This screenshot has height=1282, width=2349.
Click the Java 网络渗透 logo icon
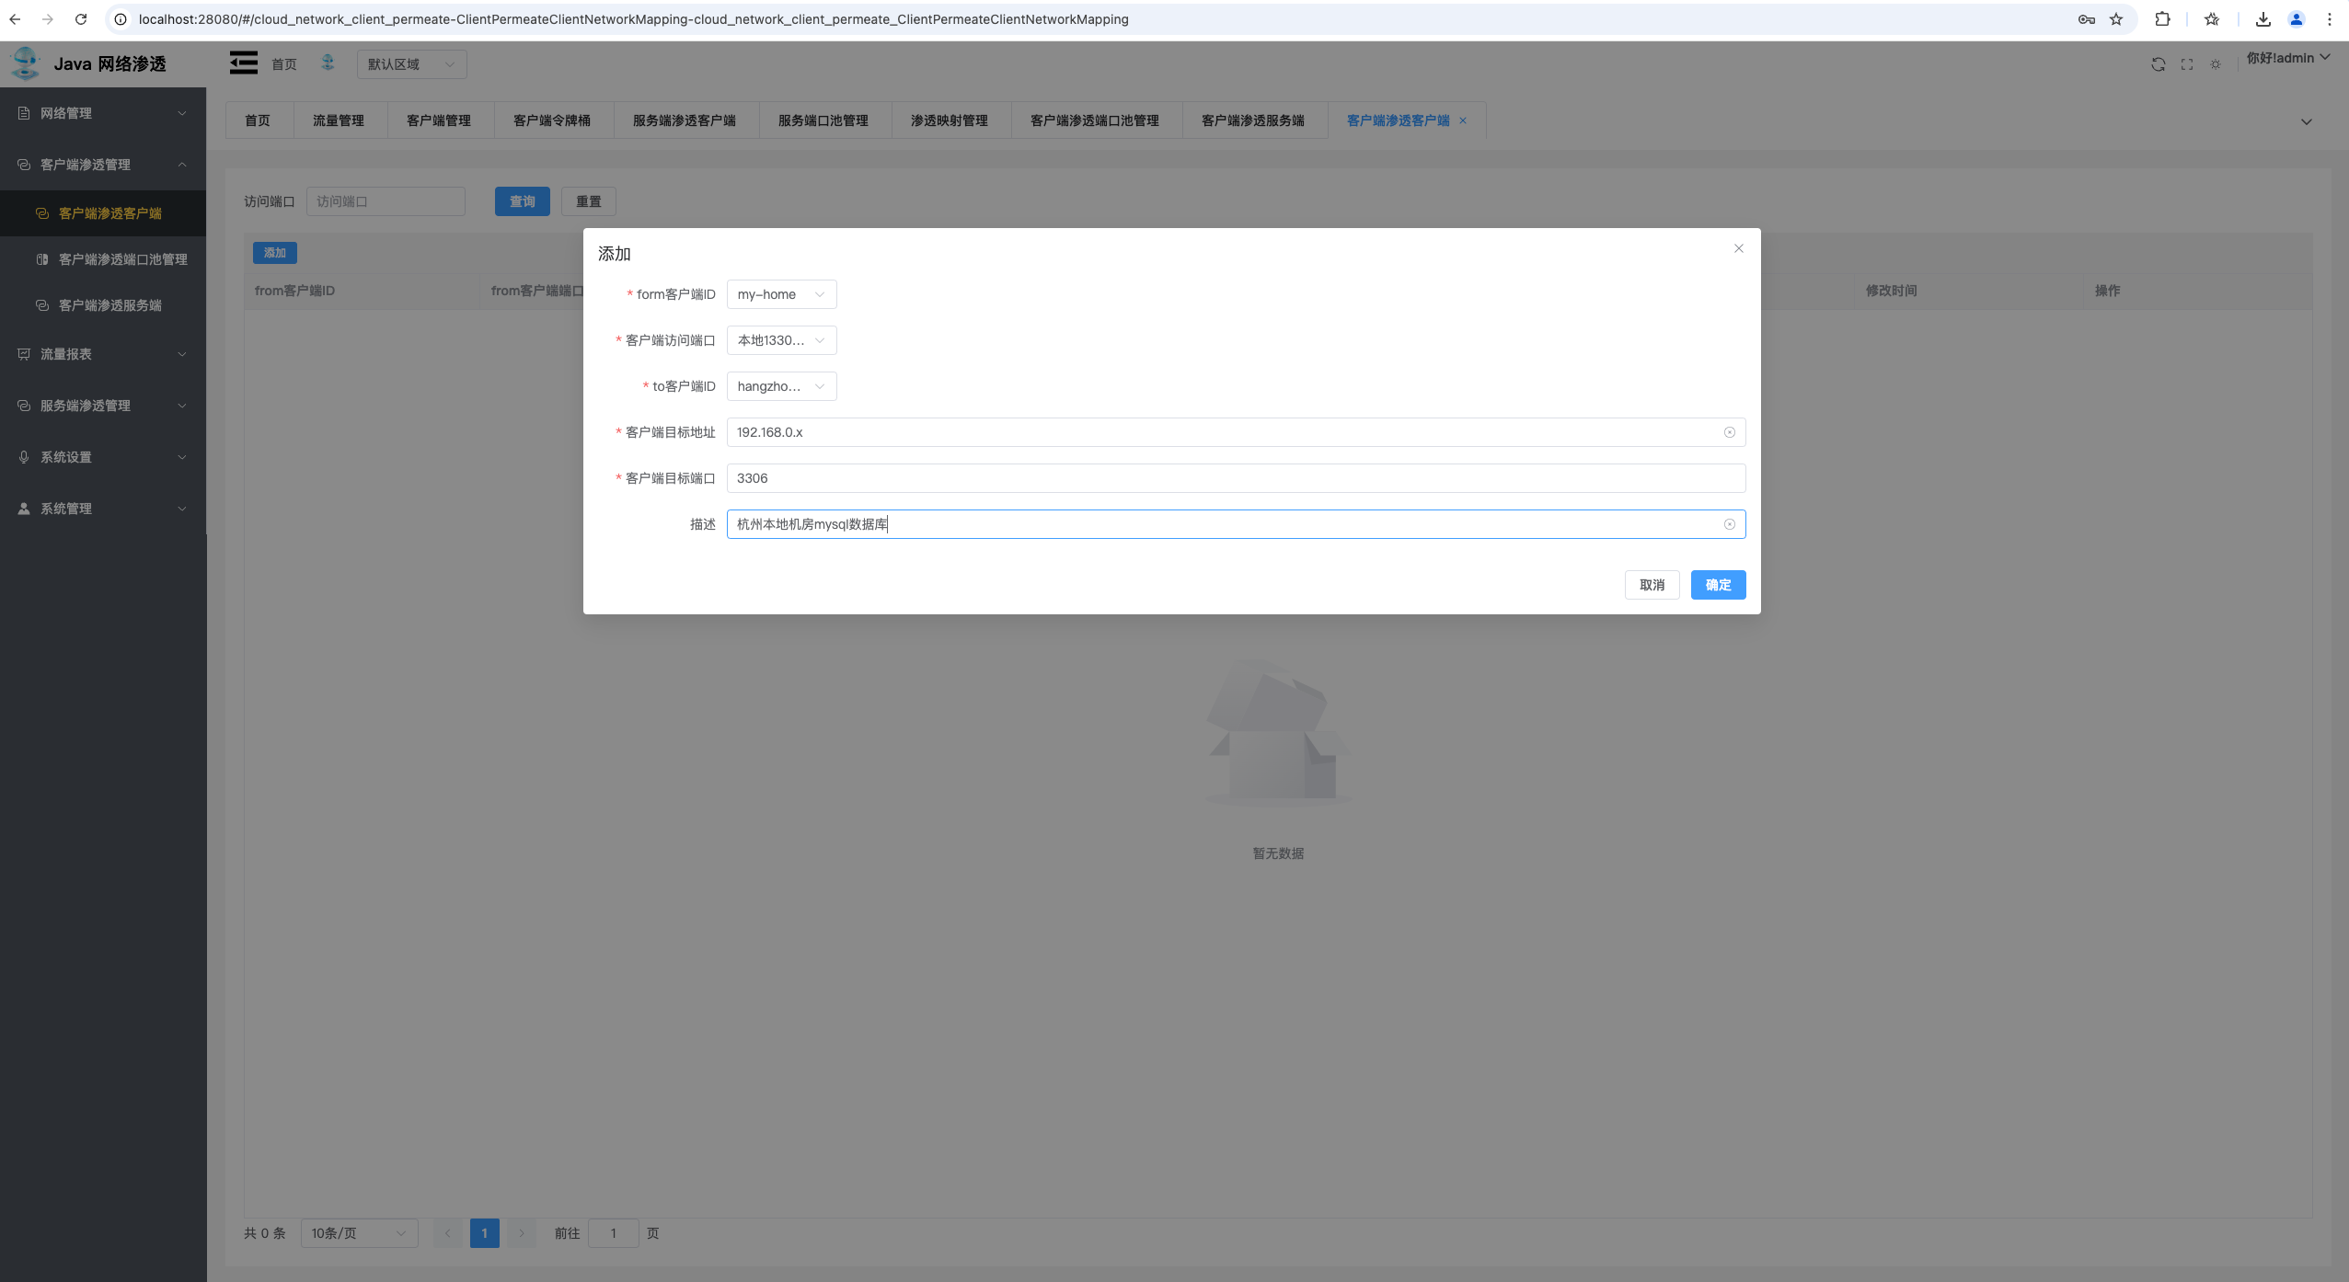pyautogui.click(x=25, y=63)
